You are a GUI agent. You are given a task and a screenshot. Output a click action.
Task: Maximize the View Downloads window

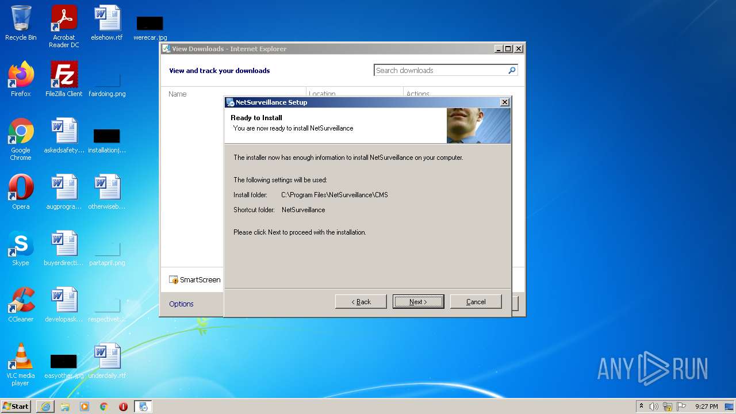point(508,49)
